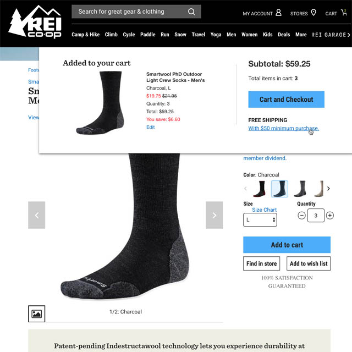352x352 pixels.
Task: Show the next product image
Action: tap(214, 215)
